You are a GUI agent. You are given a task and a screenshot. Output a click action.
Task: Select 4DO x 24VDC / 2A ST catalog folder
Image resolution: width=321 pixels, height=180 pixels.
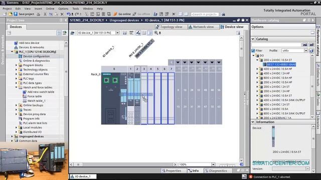276,104
